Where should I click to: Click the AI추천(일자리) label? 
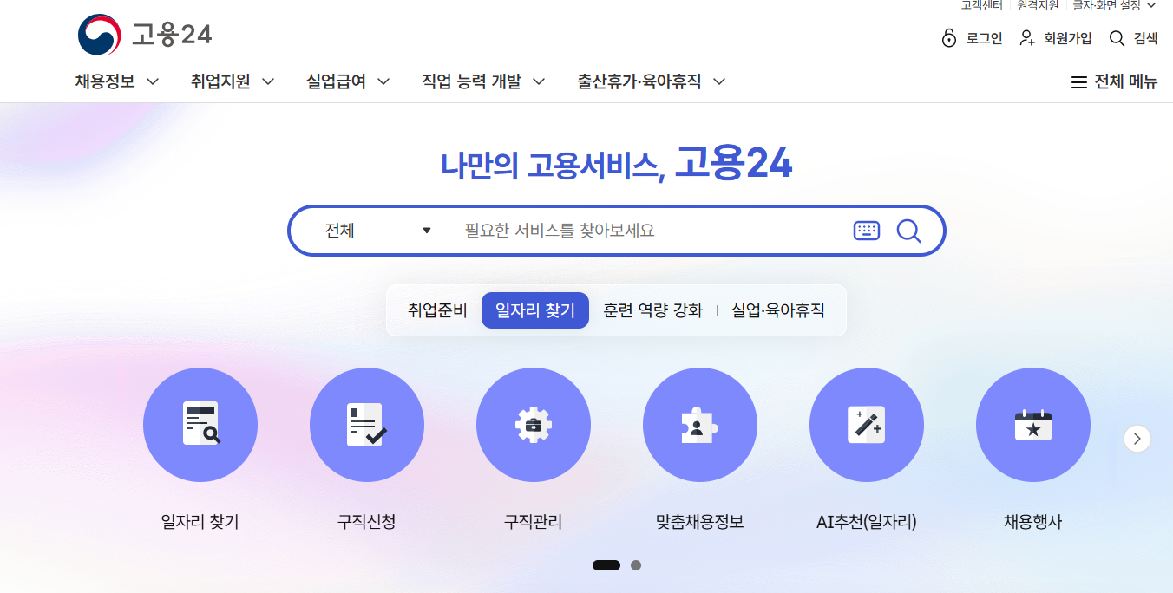[x=867, y=522]
